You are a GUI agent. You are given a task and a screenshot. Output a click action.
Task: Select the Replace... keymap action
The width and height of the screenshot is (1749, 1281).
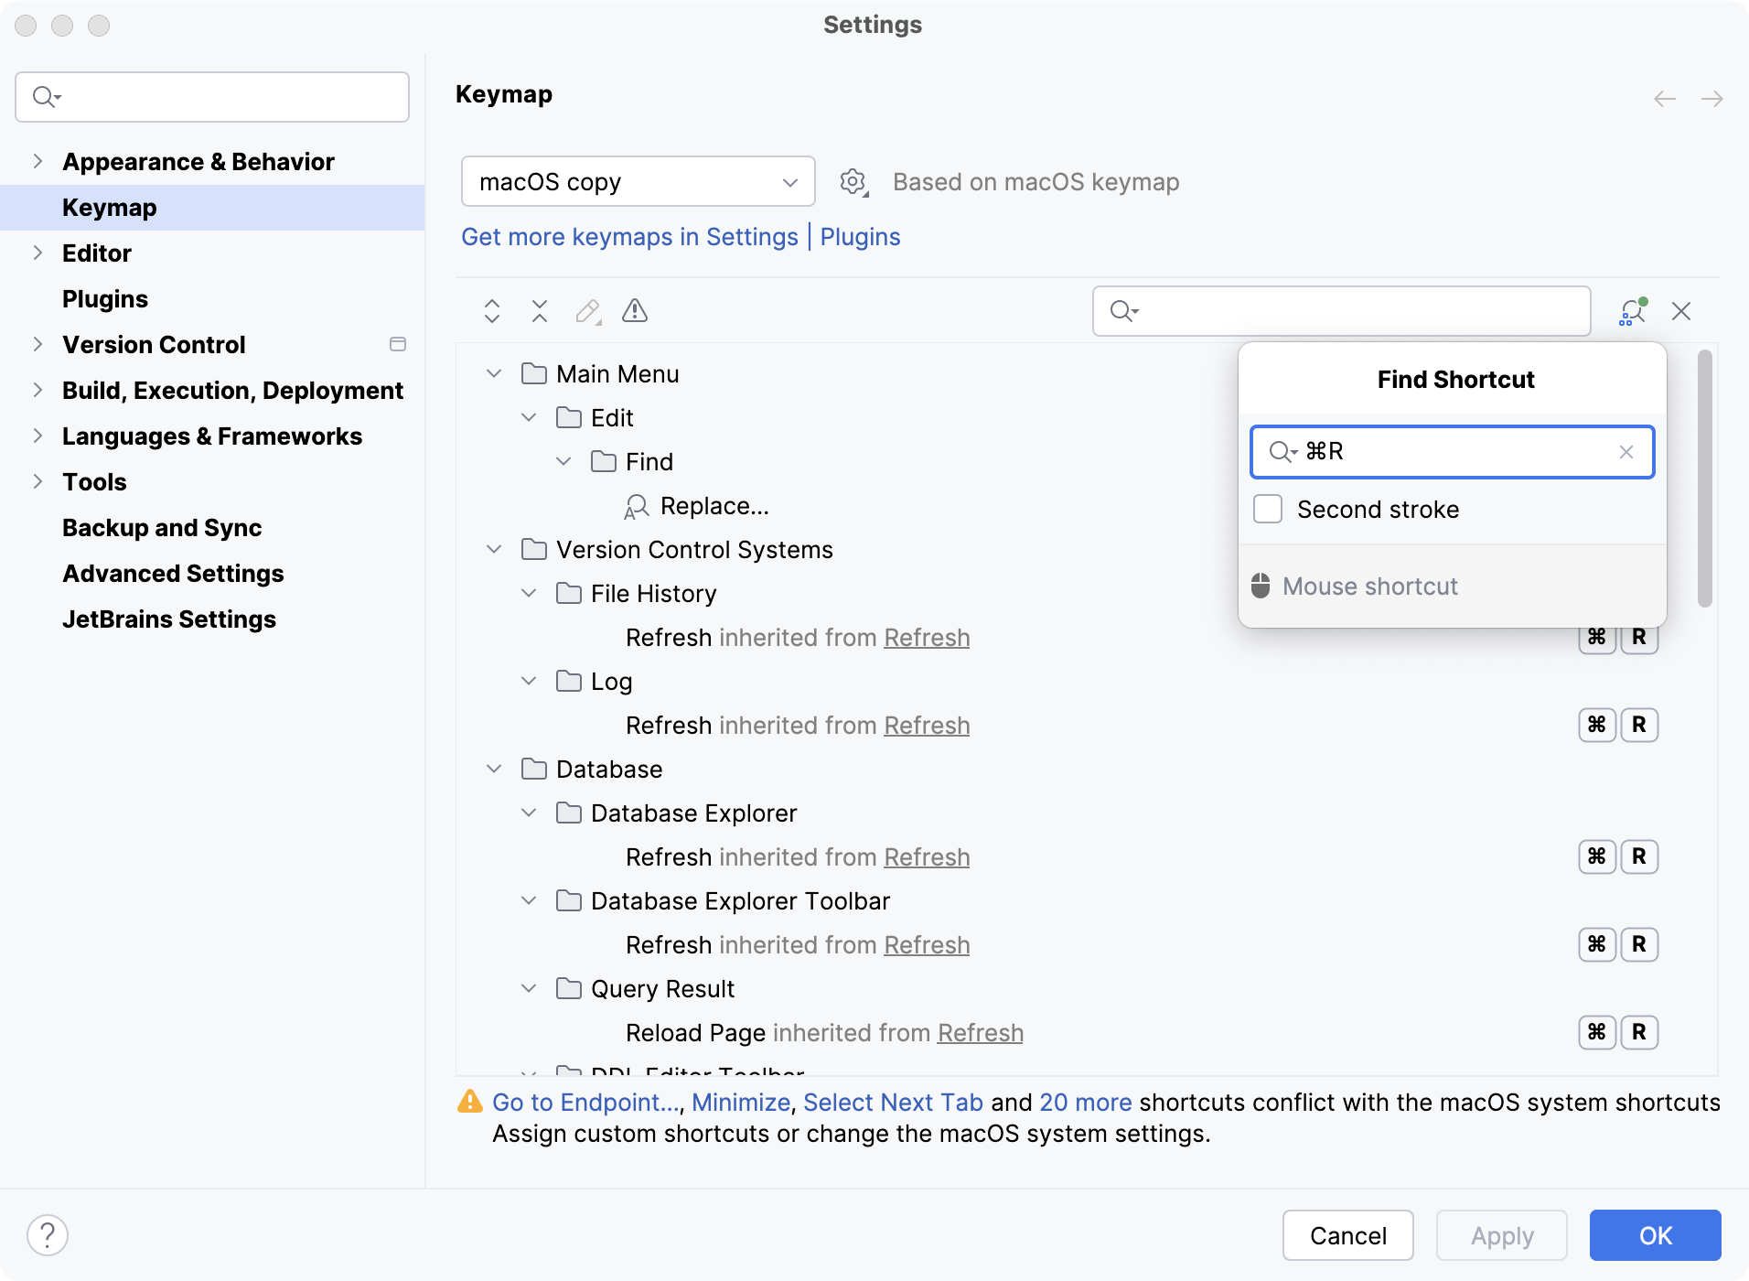tap(714, 505)
